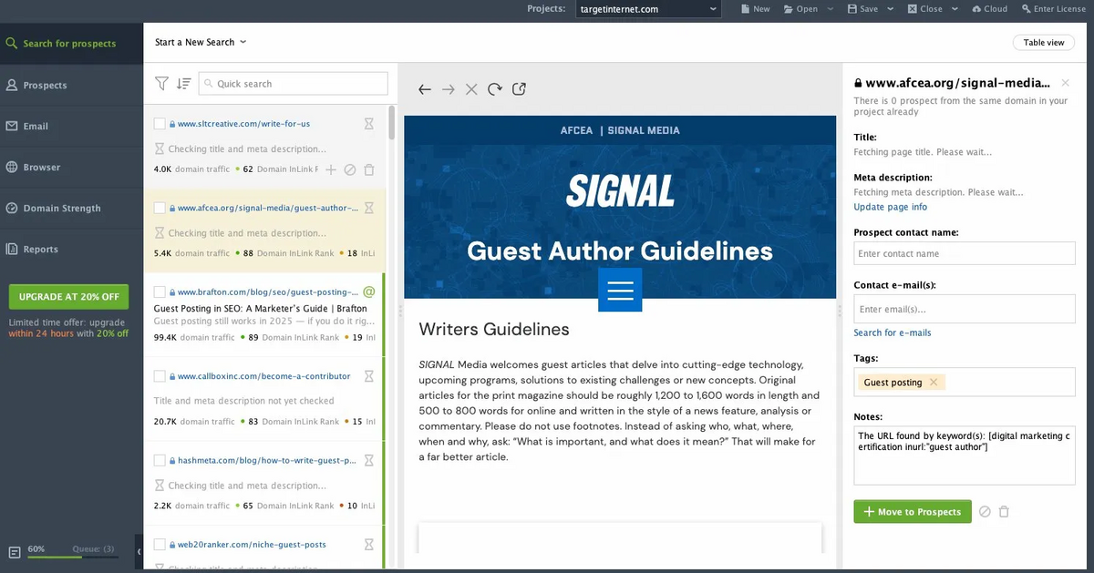Open the task log icon at bottom left

(x=15, y=552)
